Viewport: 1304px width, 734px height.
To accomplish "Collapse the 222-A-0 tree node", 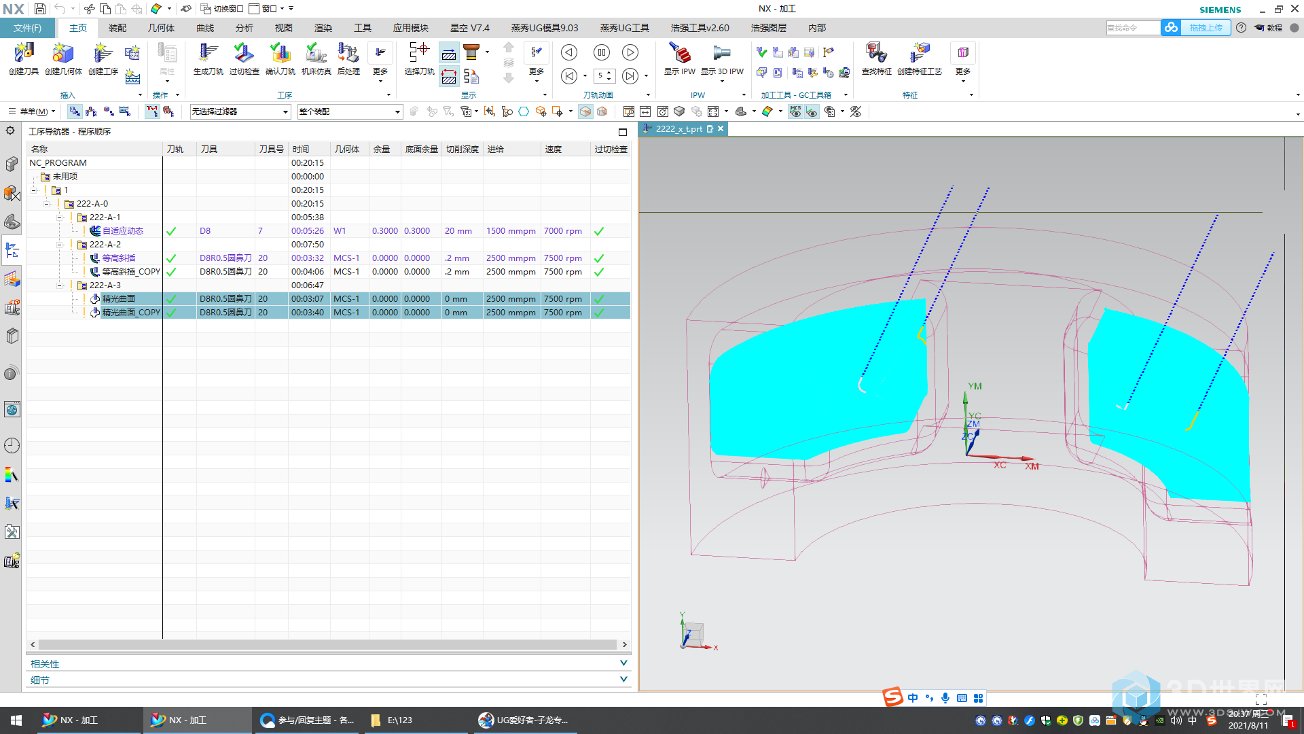I will point(46,204).
